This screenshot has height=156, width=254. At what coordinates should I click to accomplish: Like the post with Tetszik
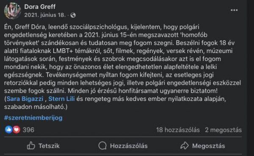(43, 146)
